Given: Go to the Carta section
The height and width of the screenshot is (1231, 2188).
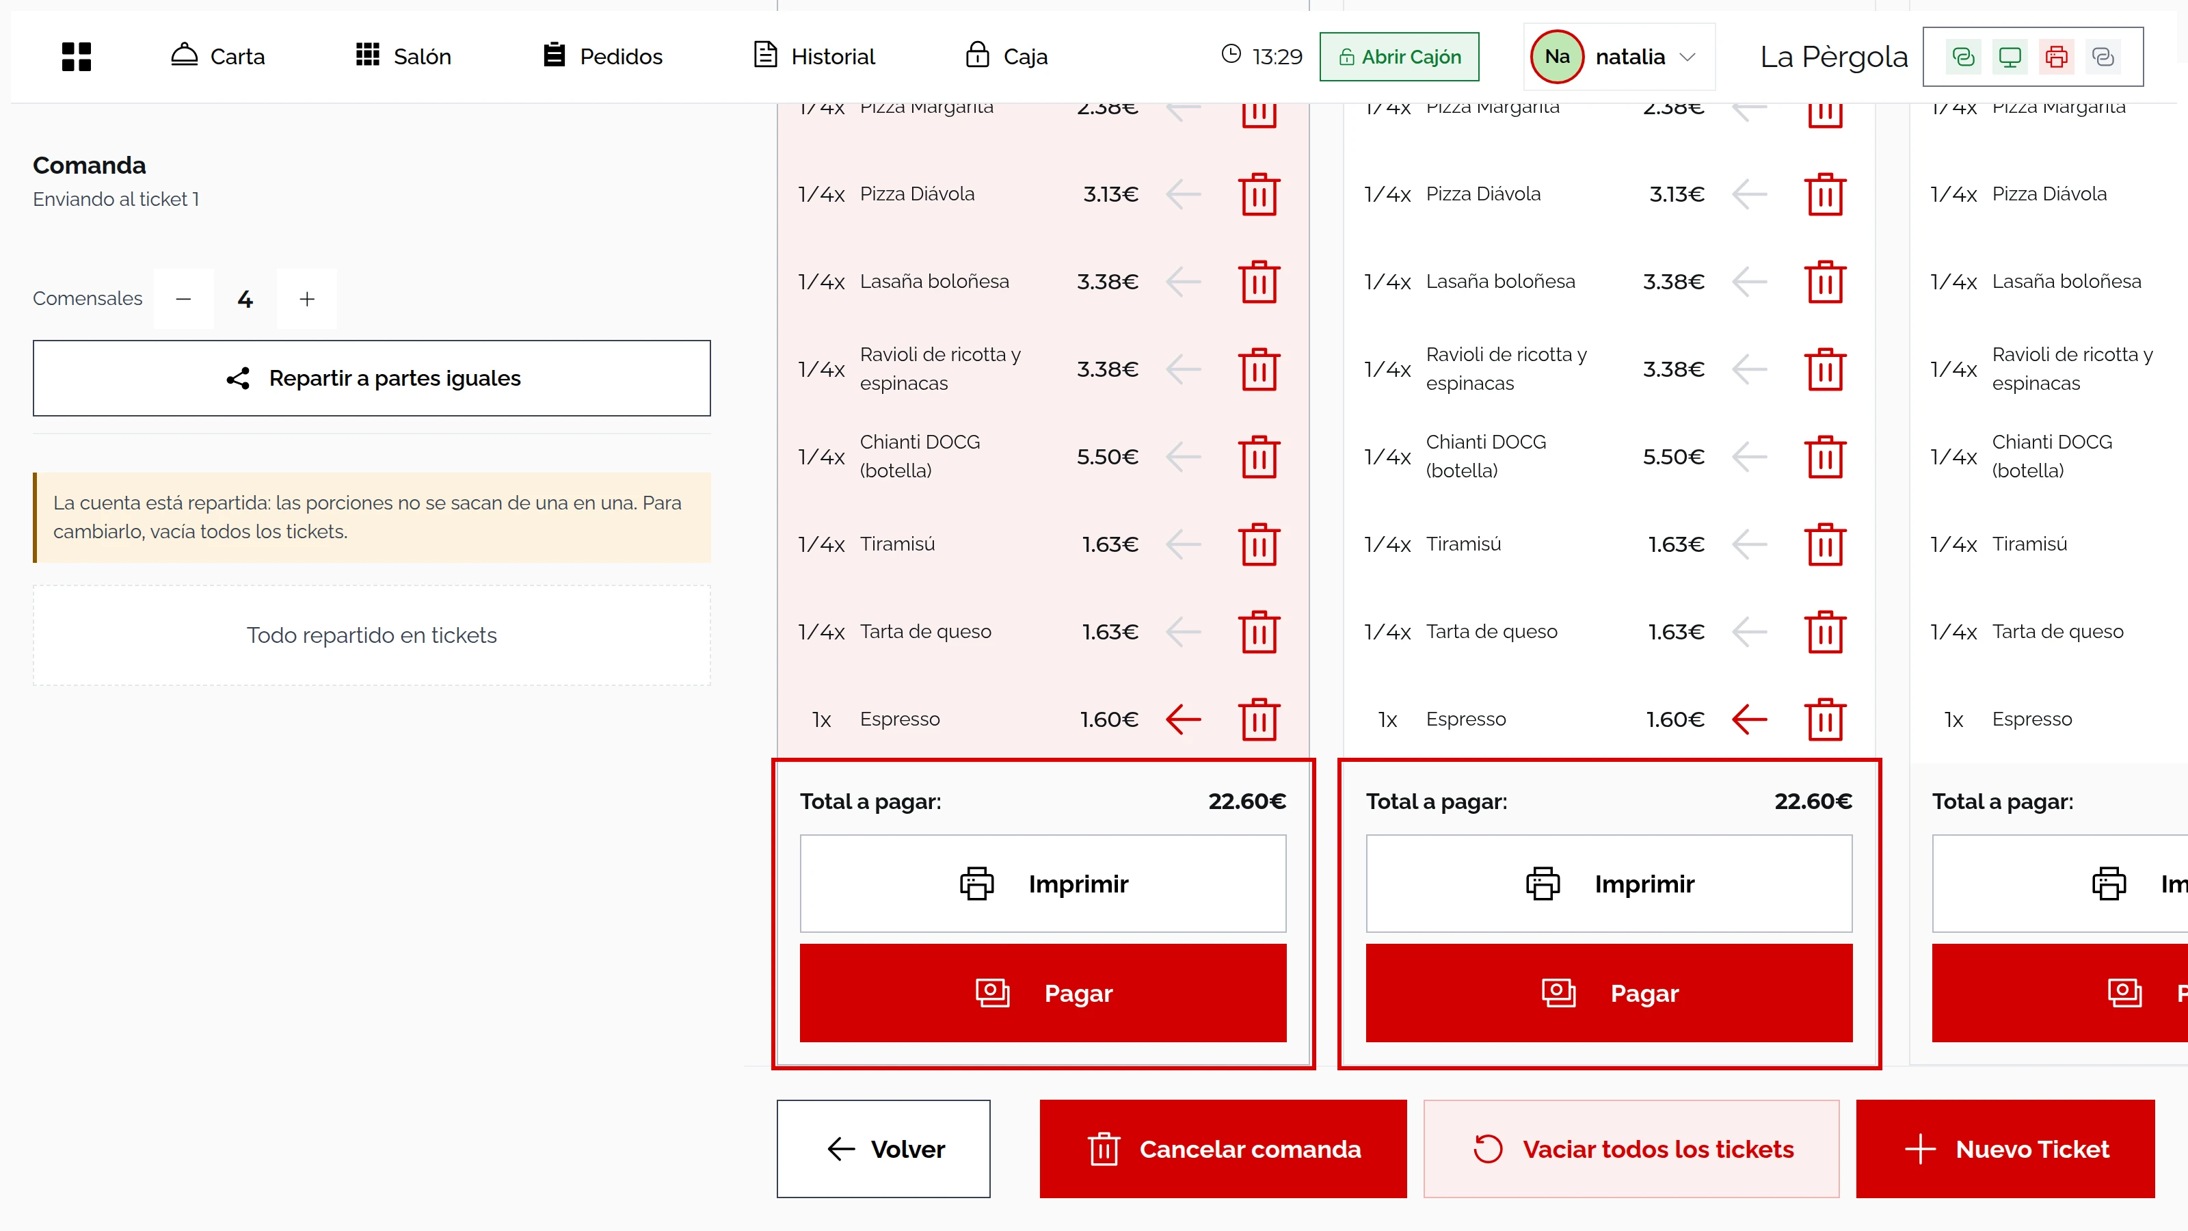Looking at the screenshot, I should coord(217,56).
